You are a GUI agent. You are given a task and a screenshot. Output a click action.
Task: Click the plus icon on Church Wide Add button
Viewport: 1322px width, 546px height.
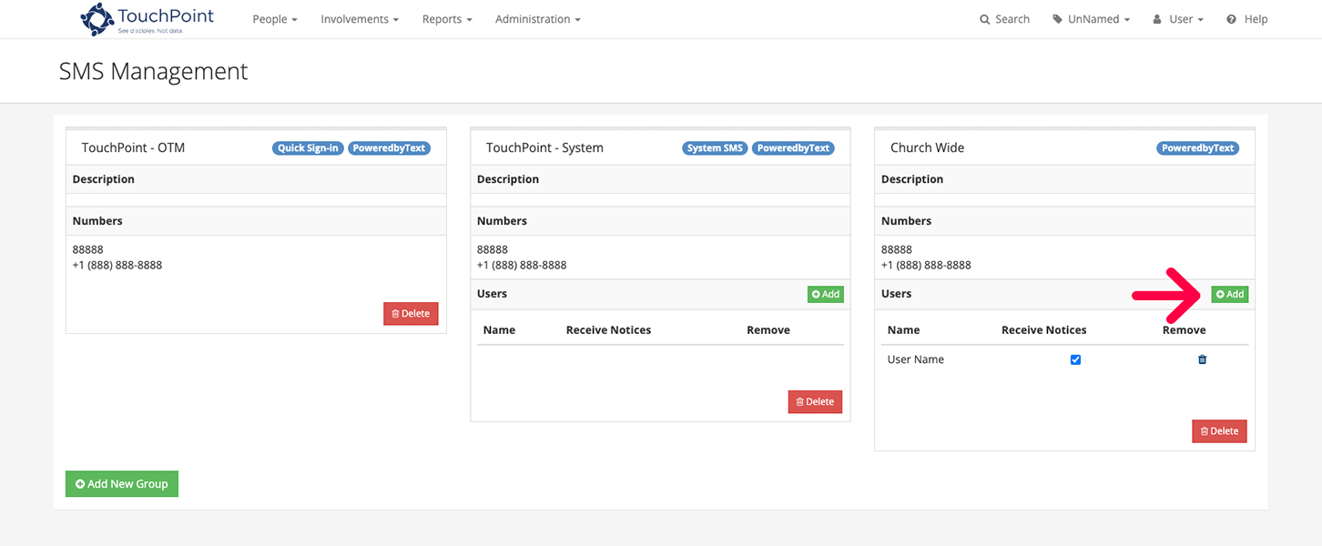(x=1220, y=294)
